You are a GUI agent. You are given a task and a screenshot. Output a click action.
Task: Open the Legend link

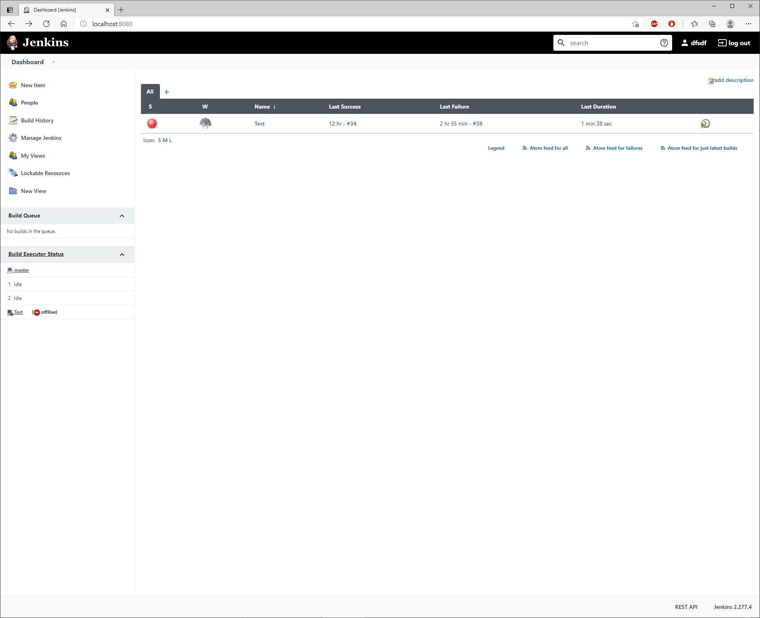pyautogui.click(x=496, y=148)
